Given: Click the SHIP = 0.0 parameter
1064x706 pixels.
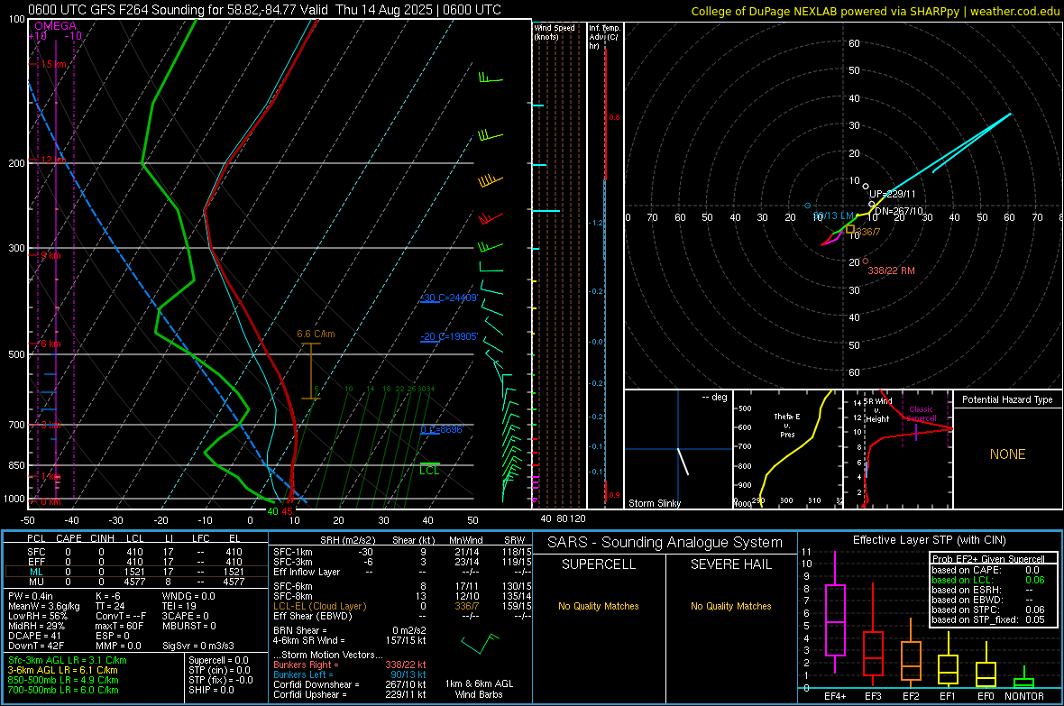Looking at the screenshot, I should pyautogui.click(x=211, y=690).
